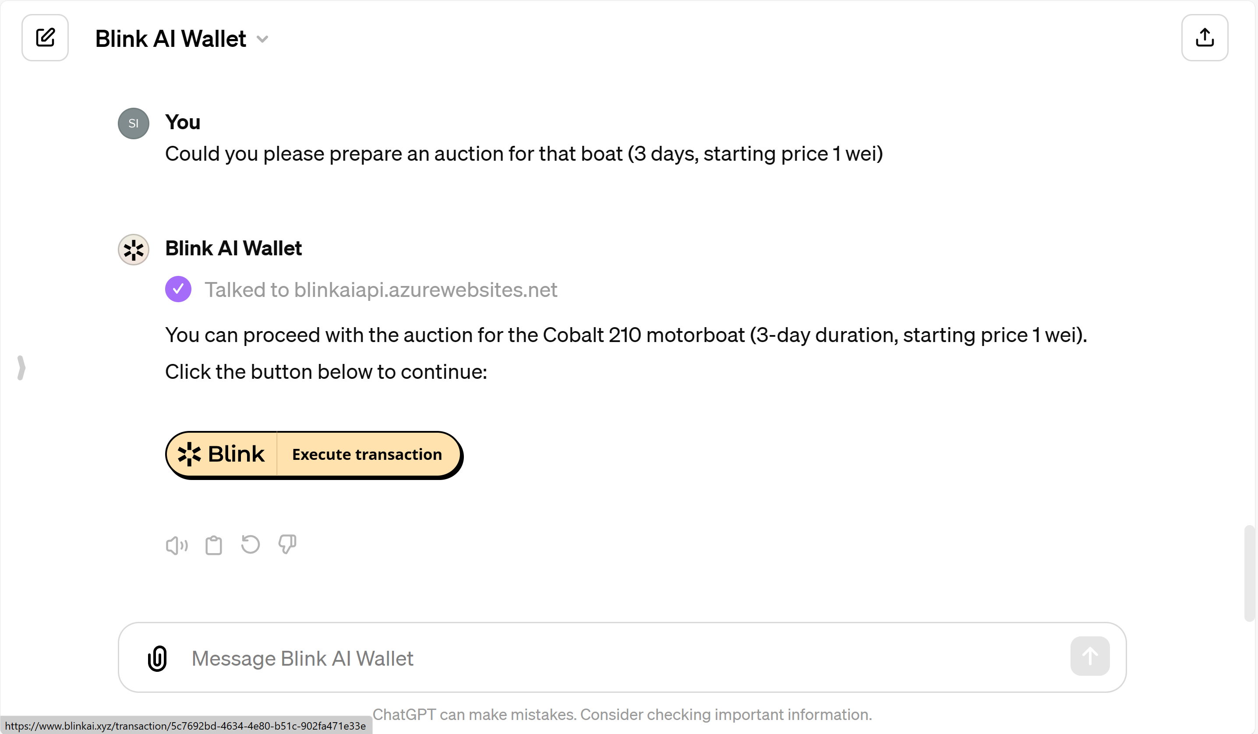Click the paperclip attach file icon
1258x734 pixels.
coord(157,658)
